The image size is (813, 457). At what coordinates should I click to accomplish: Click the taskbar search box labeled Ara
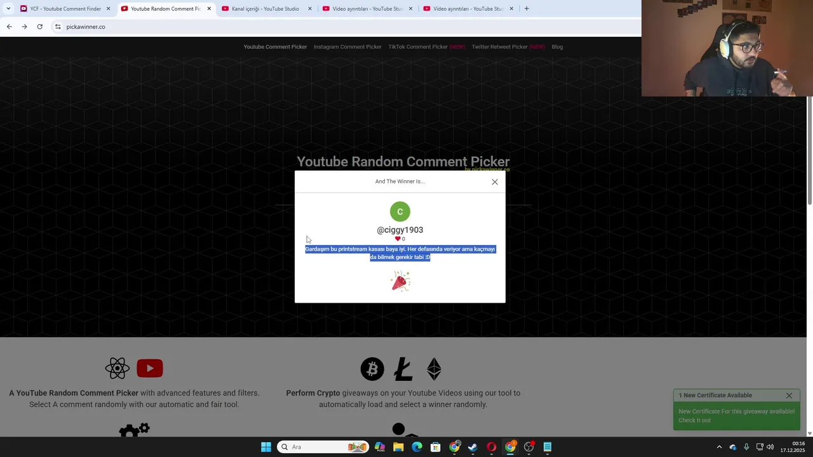324,447
